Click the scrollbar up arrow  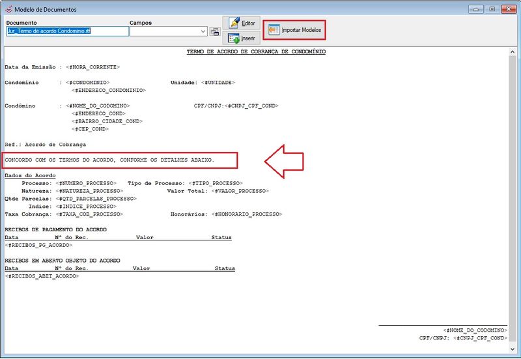(x=513, y=51)
